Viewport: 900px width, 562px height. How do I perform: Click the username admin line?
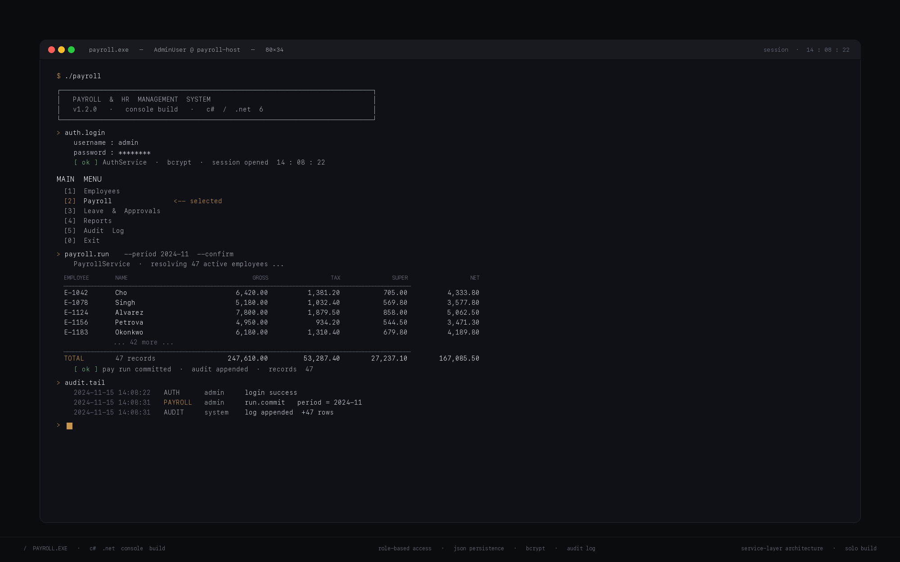coord(106,143)
